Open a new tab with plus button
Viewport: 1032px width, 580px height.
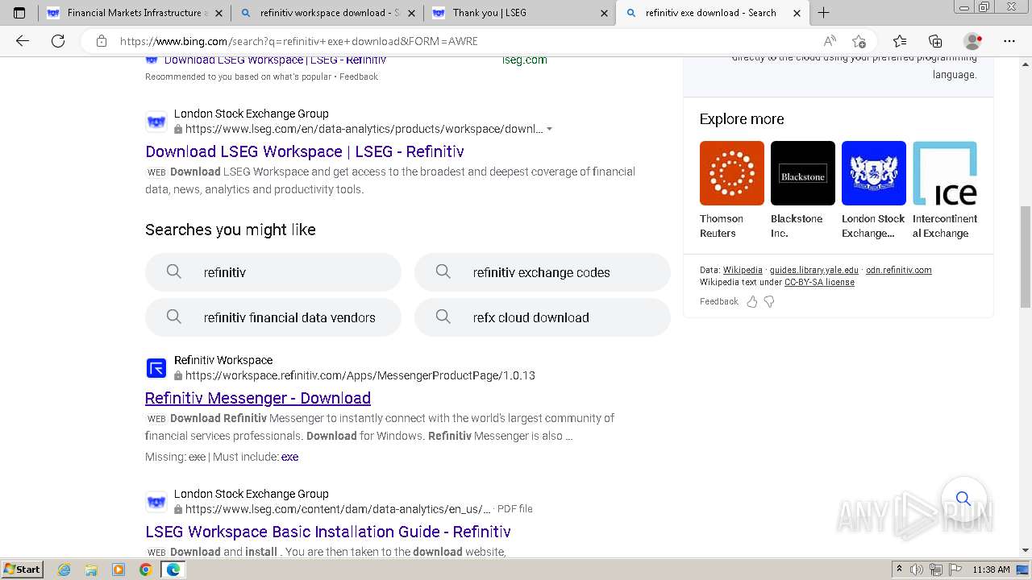(x=823, y=13)
